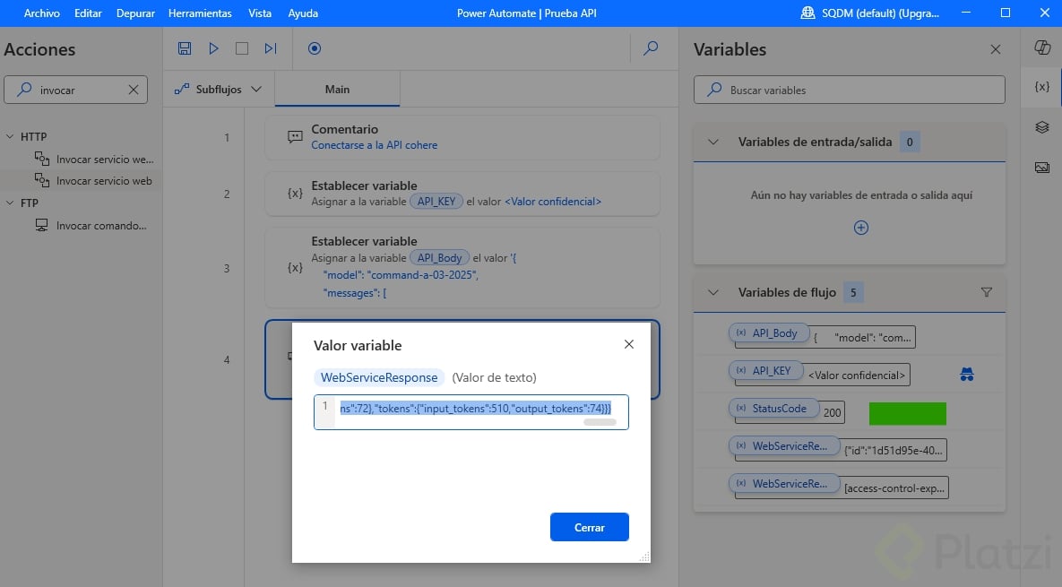Click the WebServiceResponse label in dialog
The width and height of the screenshot is (1062, 587).
point(379,377)
